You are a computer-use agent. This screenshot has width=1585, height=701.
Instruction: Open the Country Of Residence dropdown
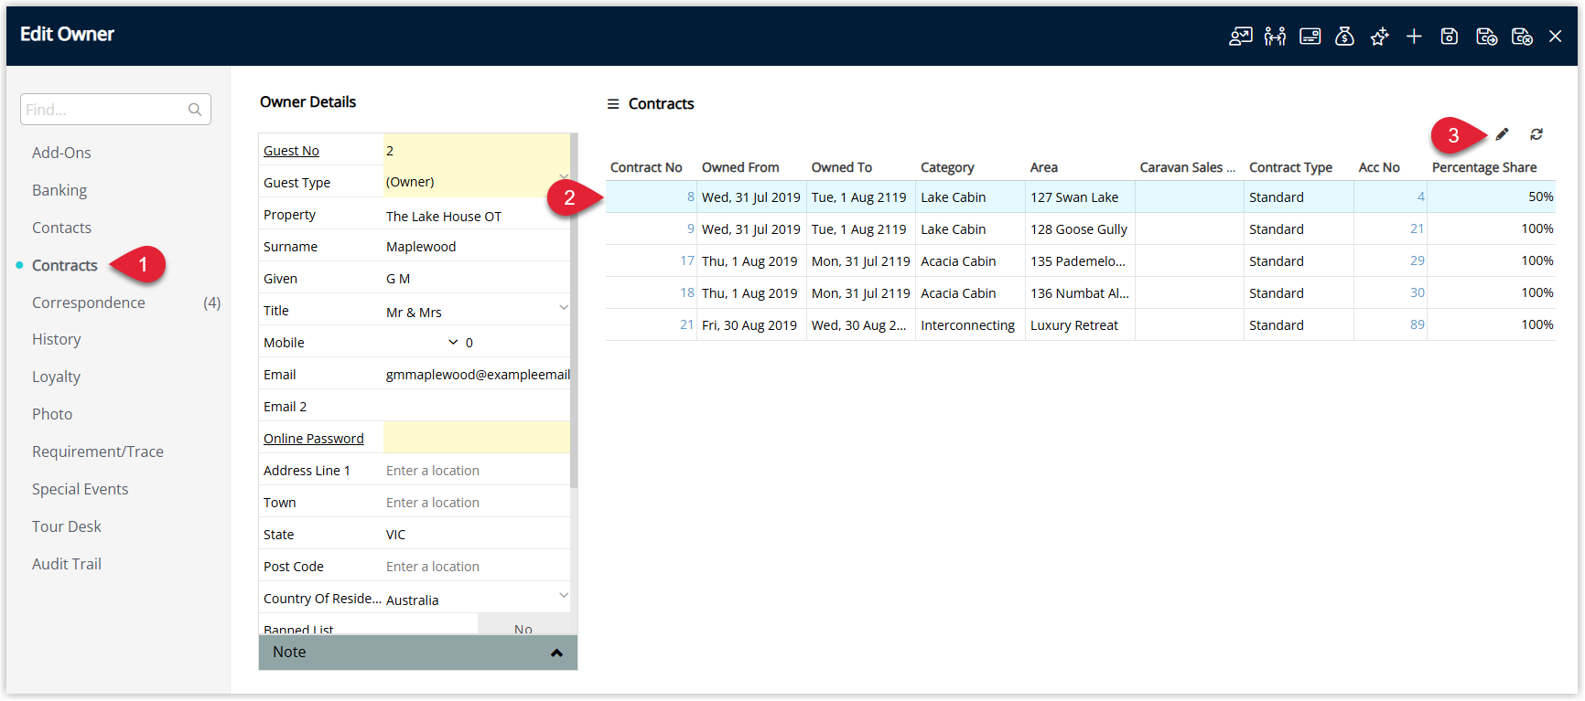tap(564, 595)
